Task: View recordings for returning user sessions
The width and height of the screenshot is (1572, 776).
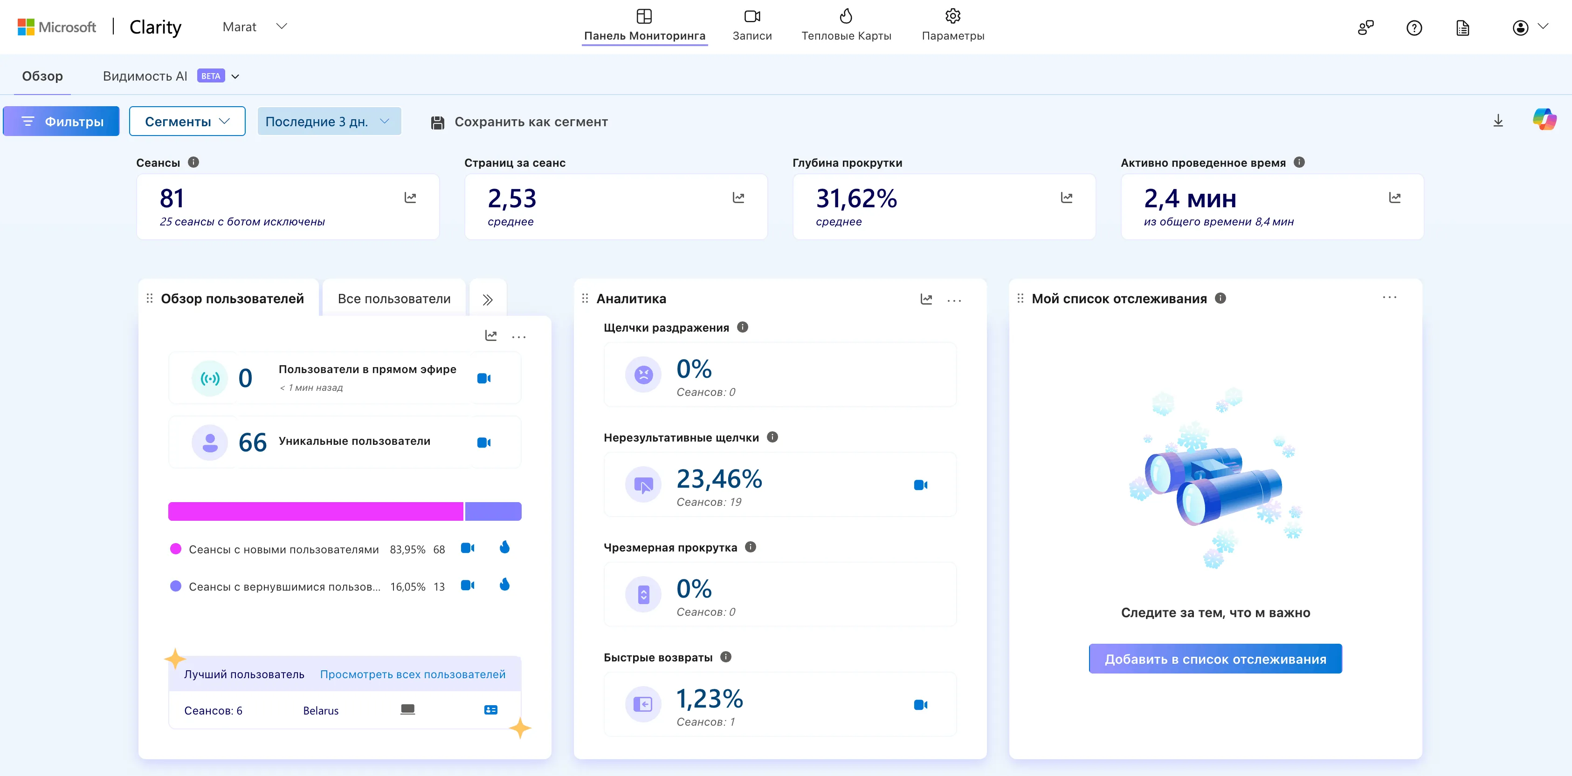Action: point(468,585)
